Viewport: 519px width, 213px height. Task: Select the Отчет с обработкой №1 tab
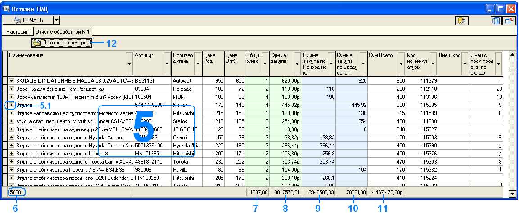[x=63, y=32]
